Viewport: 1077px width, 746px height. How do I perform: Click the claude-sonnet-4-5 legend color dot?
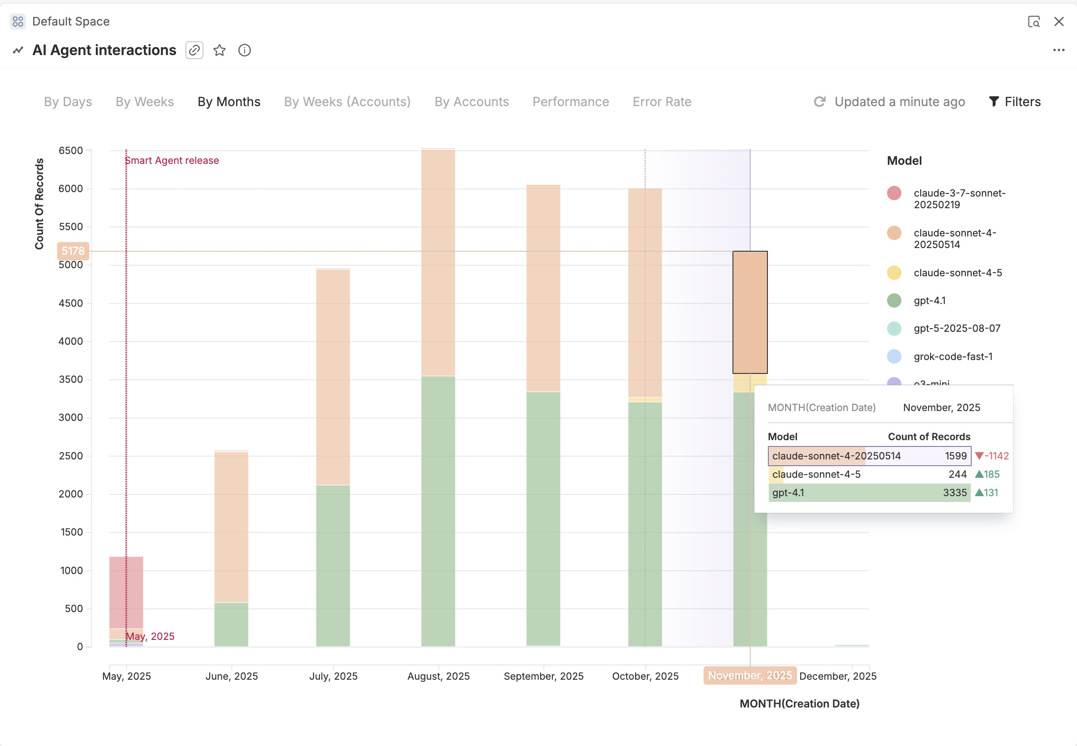[894, 273]
